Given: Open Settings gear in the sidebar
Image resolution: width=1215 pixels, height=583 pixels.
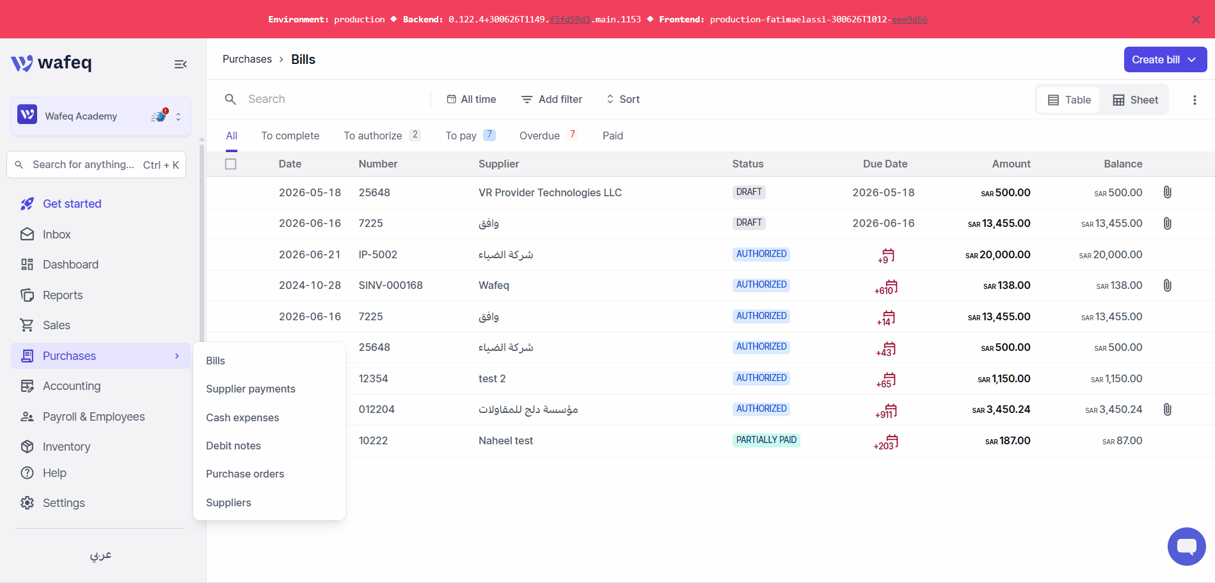Looking at the screenshot, I should [27, 503].
